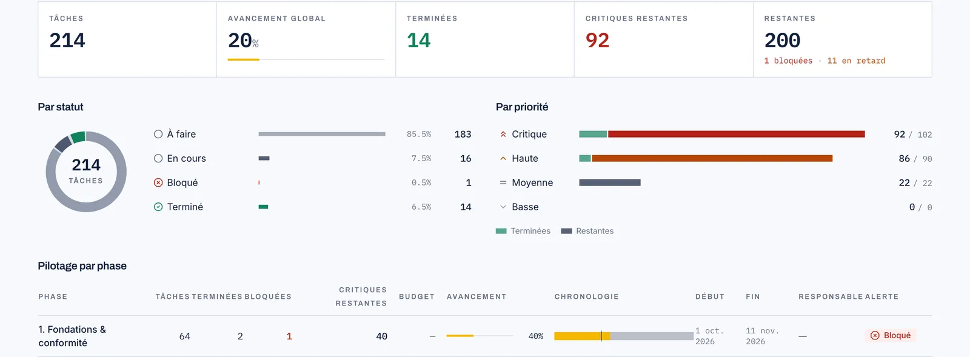970x357 pixels.
Task: Click the 183 count in À faire row
Action: 463,134
